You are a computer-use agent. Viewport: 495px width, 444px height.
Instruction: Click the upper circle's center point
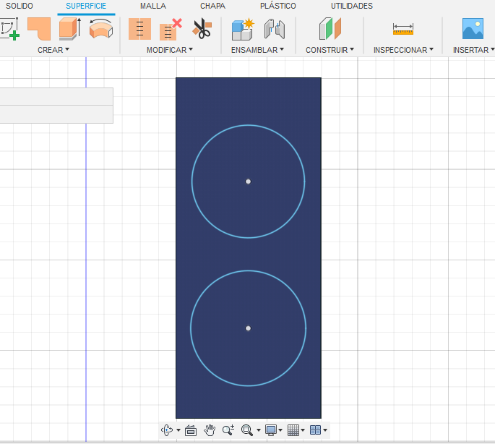pos(248,182)
